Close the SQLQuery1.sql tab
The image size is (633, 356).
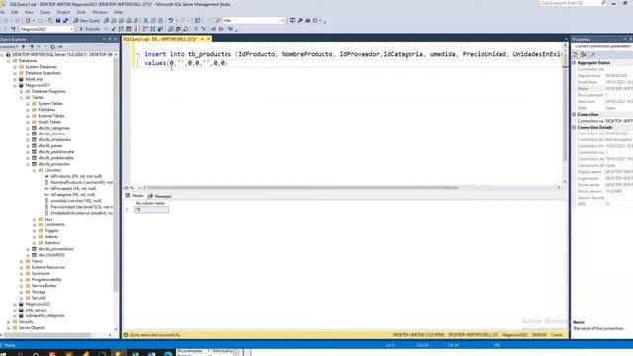pos(209,39)
